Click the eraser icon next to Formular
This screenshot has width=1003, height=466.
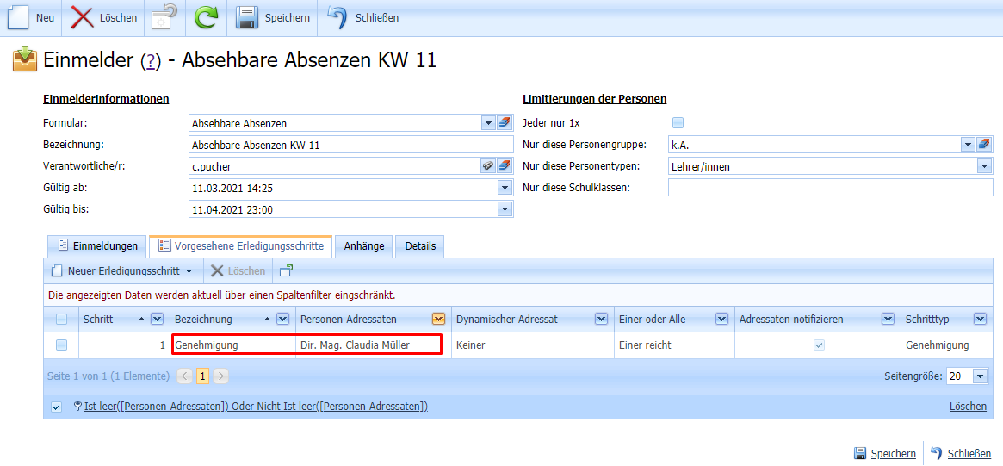click(505, 123)
